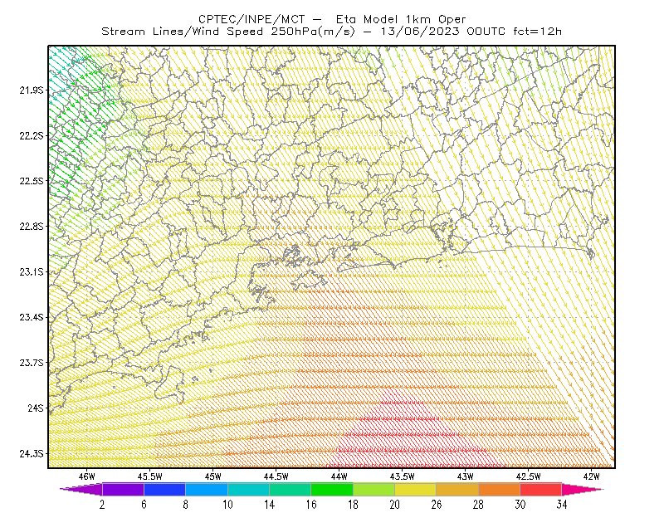Click the '43.5W' longitude label
The height and width of the screenshot is (513, 664).
[403, 476]
